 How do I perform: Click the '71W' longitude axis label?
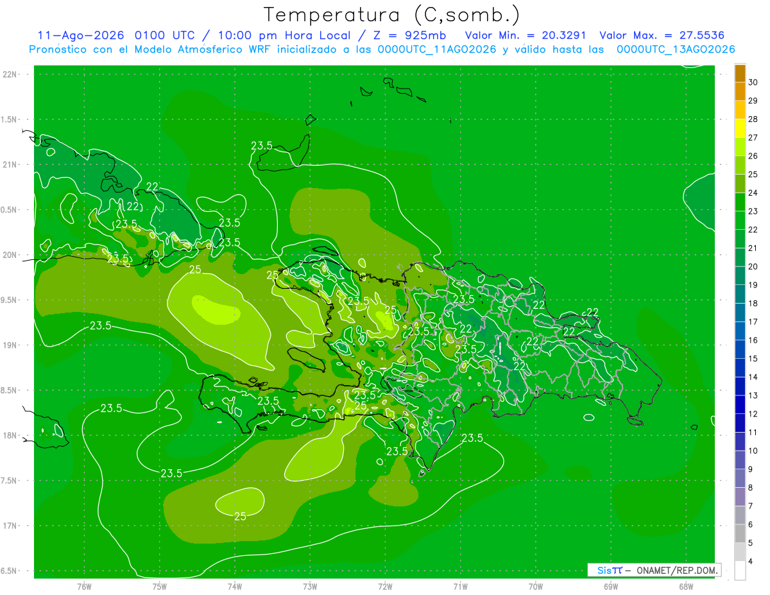[x=460, y=587]
